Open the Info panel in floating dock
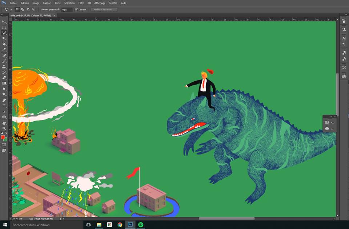The image size is (349, 229). tap(329, 128)
